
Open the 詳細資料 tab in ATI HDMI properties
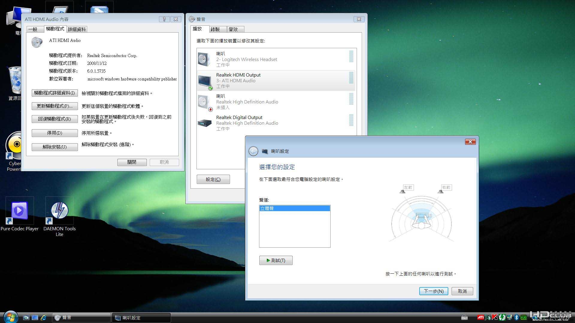tap(77, 29)
